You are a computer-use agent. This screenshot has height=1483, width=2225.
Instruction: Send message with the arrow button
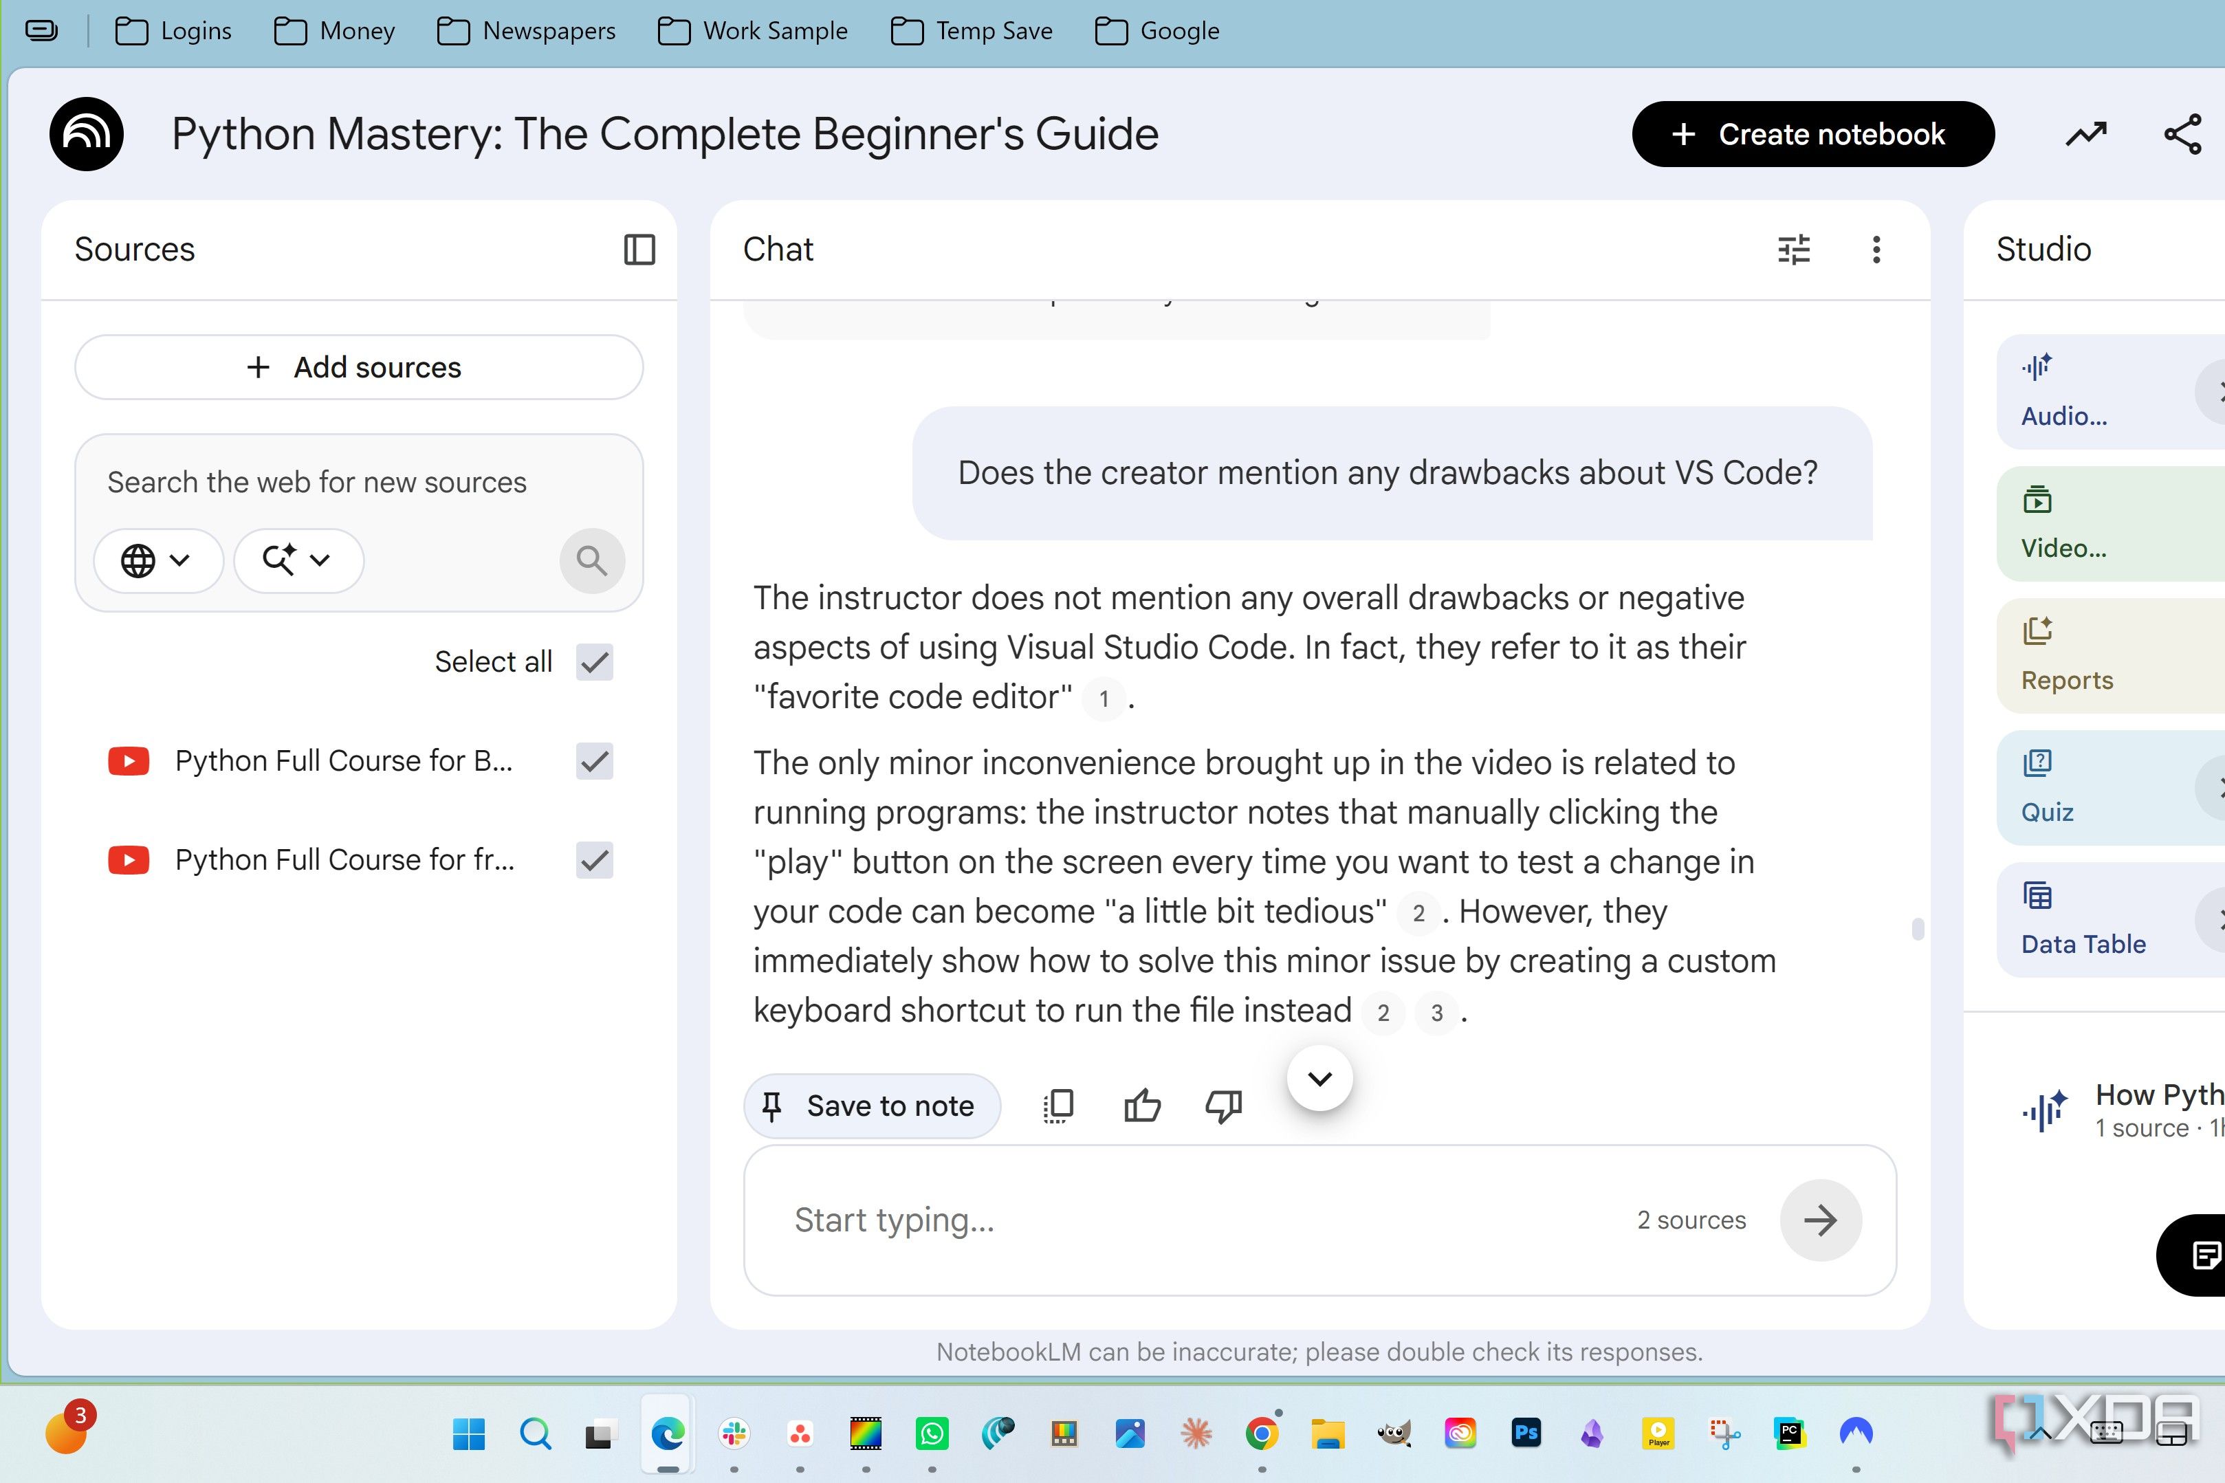click(x=1820, y=1220)
